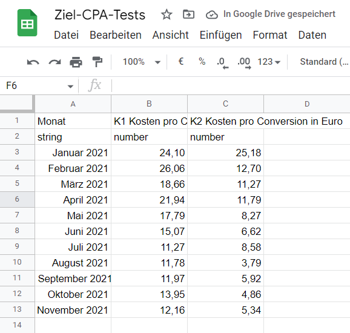Decrease decimal places button
The width and height of the screenshot is (350, 333).
coord(223,63)
